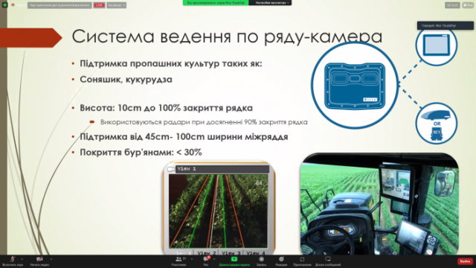The width and height of the screenshot is (476, 268).
Task: Select the View 2 tab in camera image
Action: (x=207, y=252)
